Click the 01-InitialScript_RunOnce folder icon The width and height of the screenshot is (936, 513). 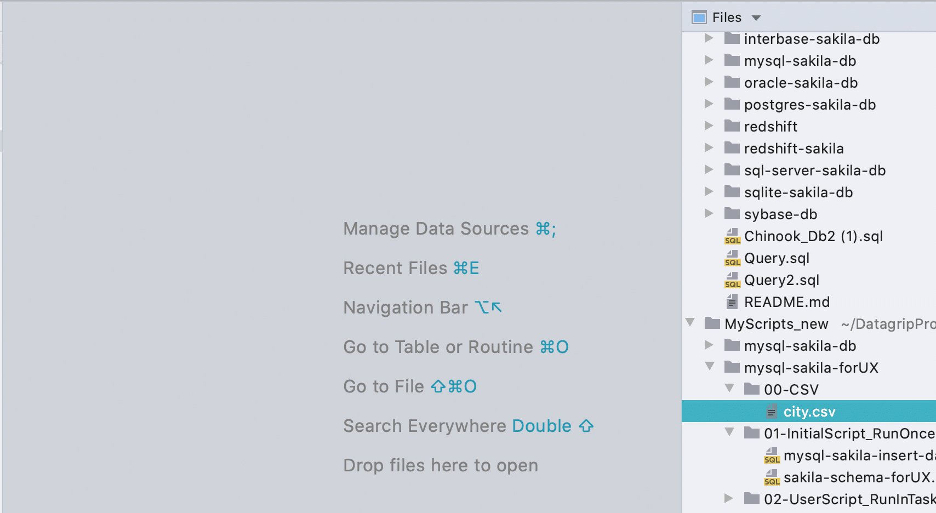(x=752, y=433)
